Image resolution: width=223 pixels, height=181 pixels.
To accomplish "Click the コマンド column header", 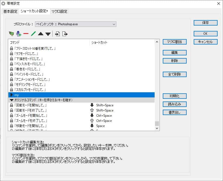I will click(49, 42).
